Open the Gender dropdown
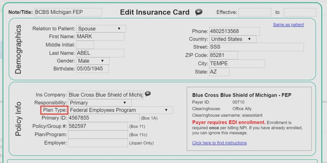 pos(93,61)
